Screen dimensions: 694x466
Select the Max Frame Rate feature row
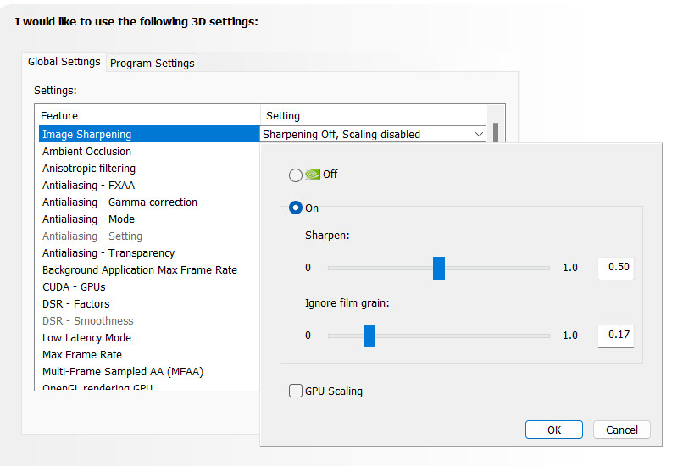(82, 355)
